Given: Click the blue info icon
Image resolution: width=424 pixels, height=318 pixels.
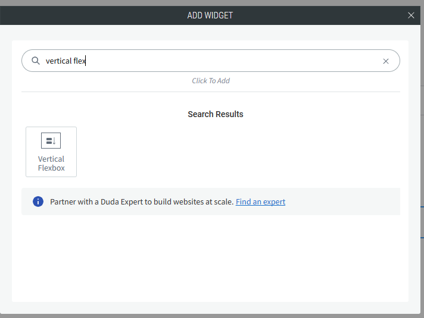Looking at the screenshot, I should [x=38, y=201].
